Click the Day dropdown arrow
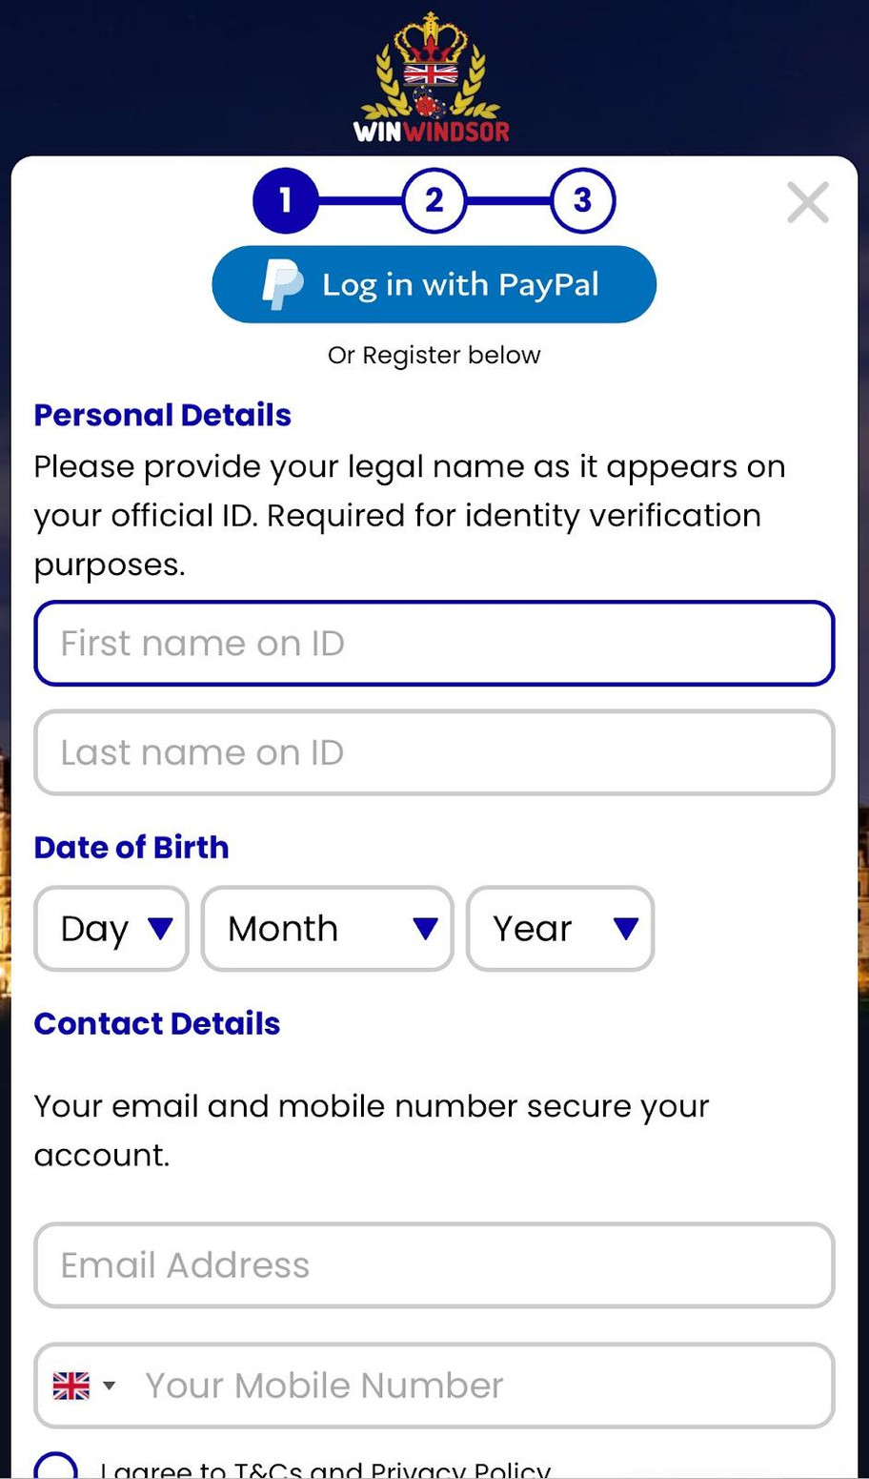Image resolution: width=869 pixels, height=1479 pixels. 160,929
